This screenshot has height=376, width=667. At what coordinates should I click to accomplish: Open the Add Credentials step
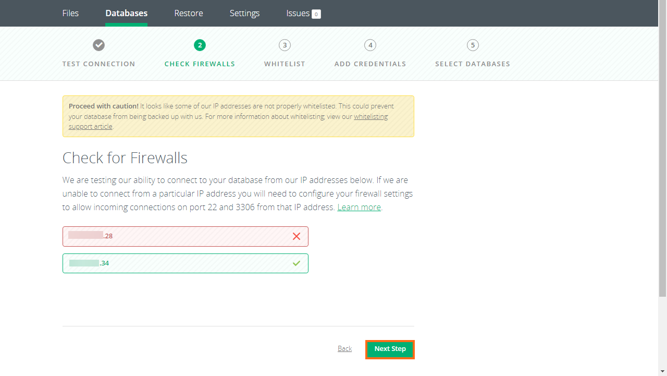[370, 64]
